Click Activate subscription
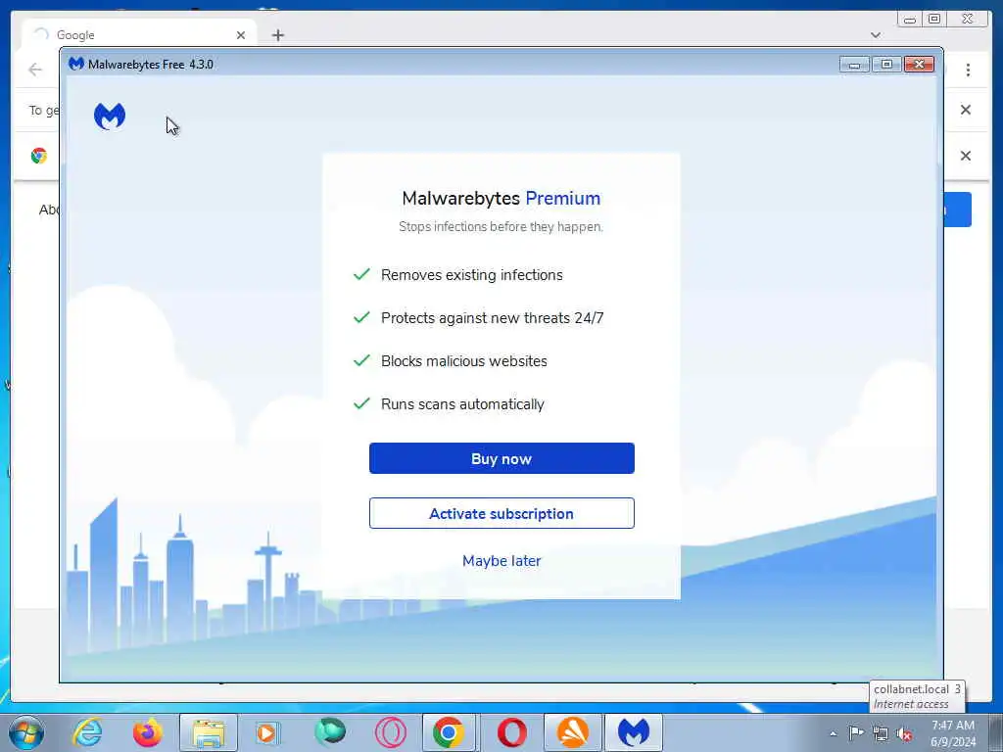This screenshot has height=752, width=1003. point(501,513)
